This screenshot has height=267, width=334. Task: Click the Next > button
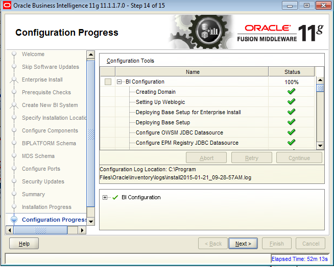(x=243, y=244)
